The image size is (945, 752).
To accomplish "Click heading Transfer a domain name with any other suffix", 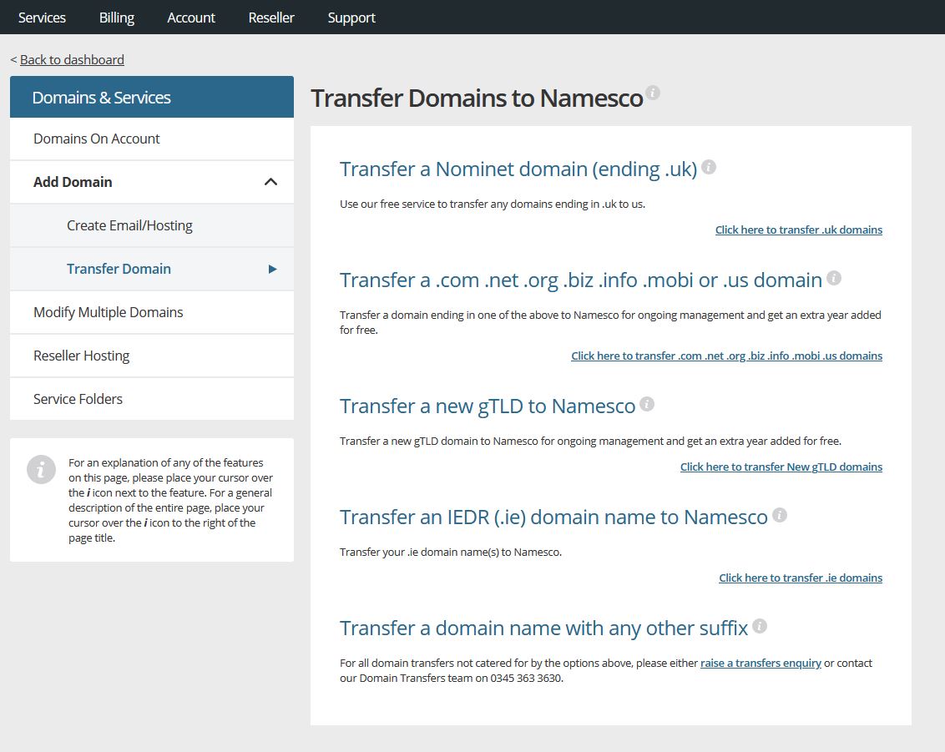I will [543, 628].
